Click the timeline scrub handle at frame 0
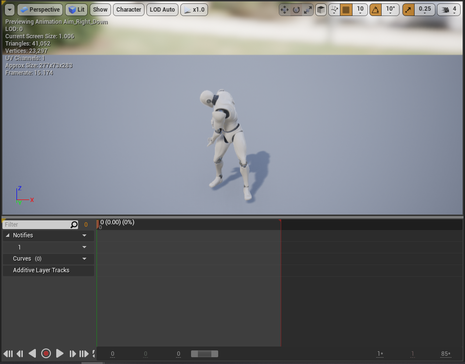465x364 pixels. (x=97, y=224)
